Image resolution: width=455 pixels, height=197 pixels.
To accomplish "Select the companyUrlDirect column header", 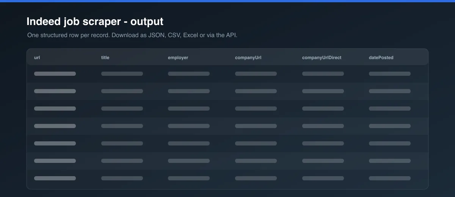I will pos(322,58).
